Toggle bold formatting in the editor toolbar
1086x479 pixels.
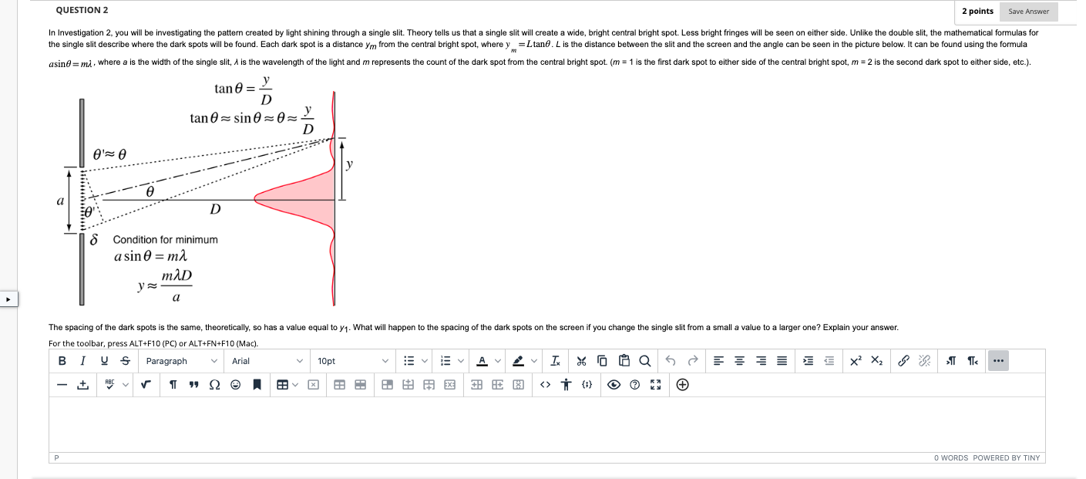pos(62,361)
